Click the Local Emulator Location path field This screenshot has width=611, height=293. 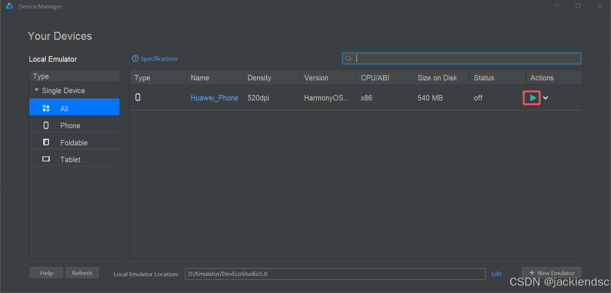(x=335, y=274)
